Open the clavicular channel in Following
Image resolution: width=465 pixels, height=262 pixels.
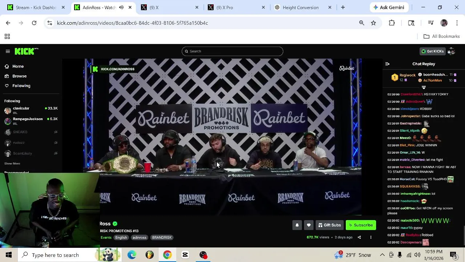(31, 110)
